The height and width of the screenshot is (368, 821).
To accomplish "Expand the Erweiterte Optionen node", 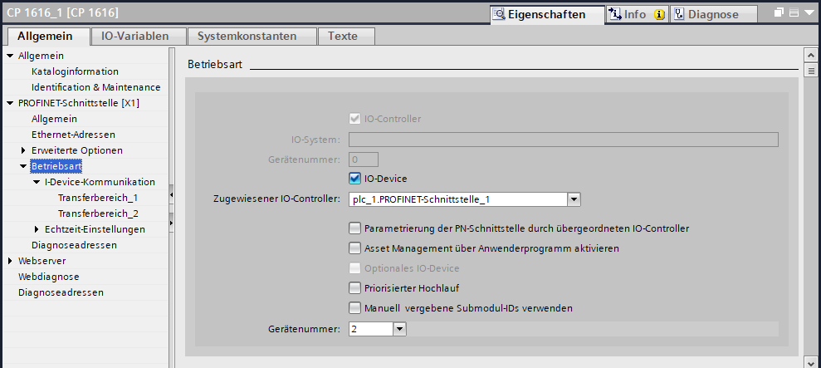I will click(23, 150).
